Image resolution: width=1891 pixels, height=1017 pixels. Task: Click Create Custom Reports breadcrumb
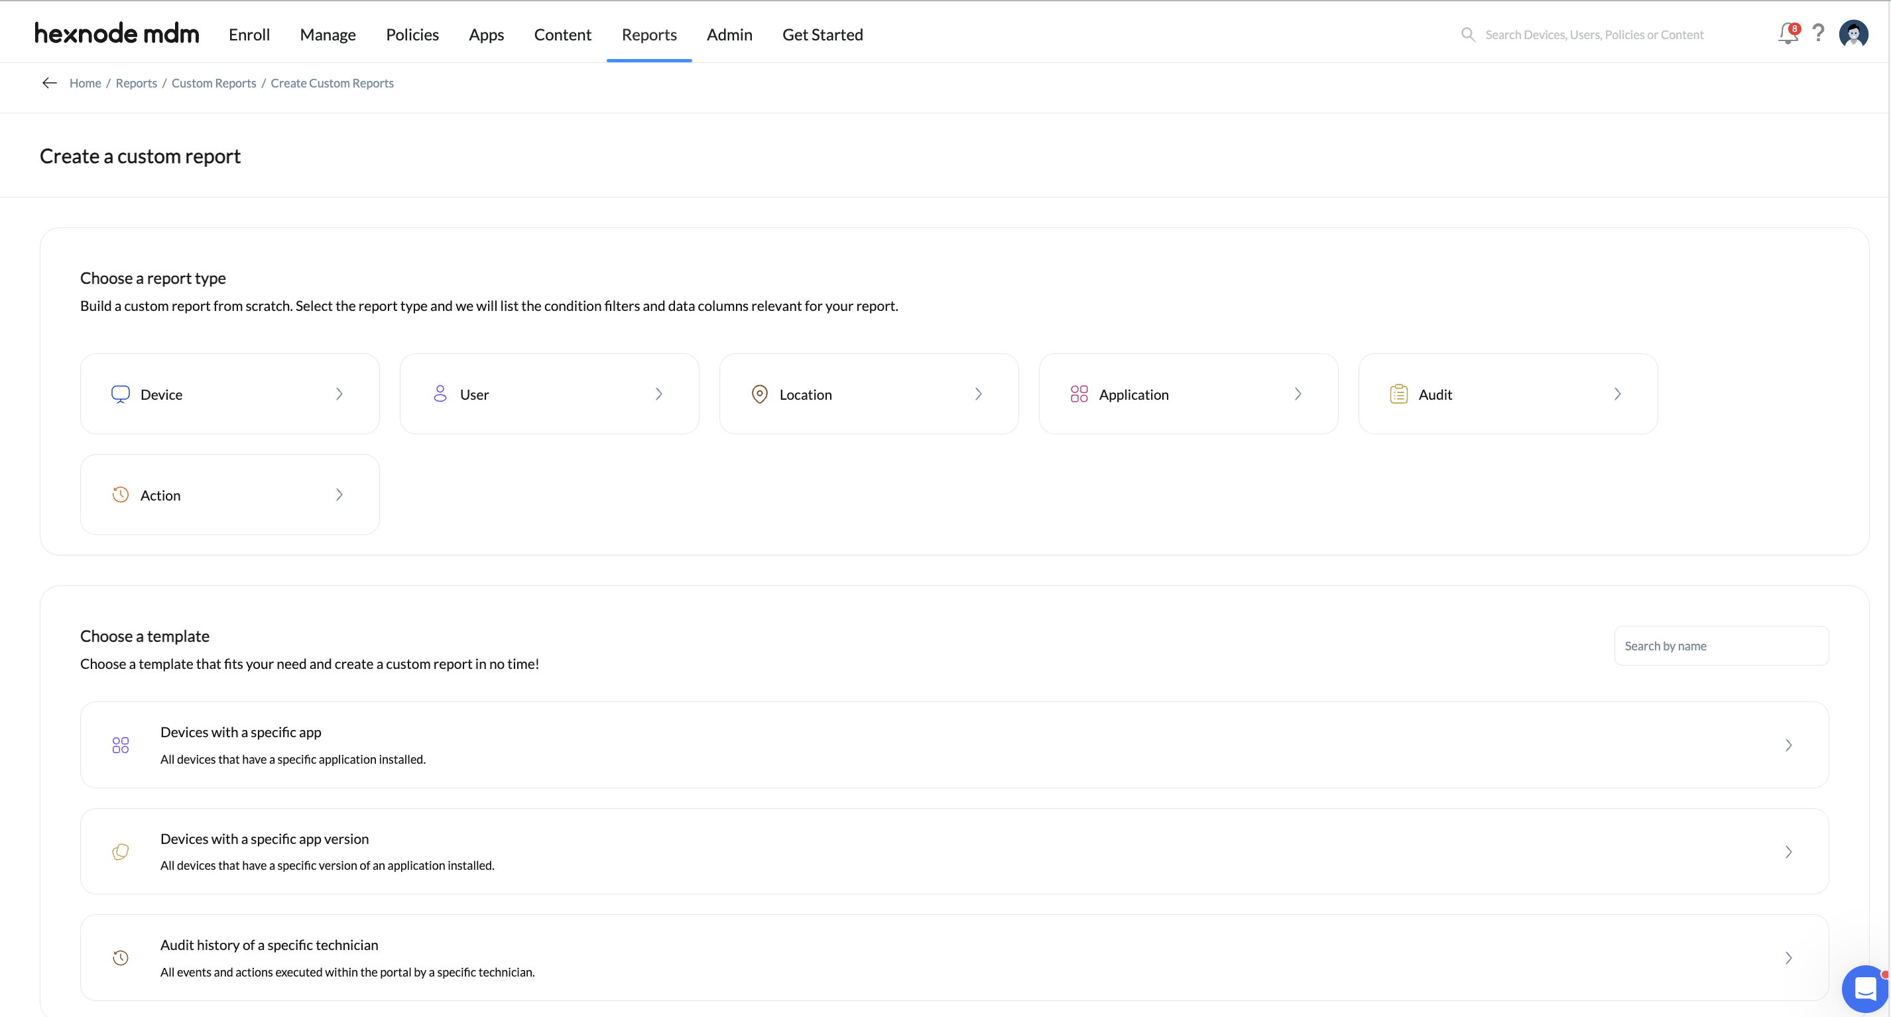[333, 83]
